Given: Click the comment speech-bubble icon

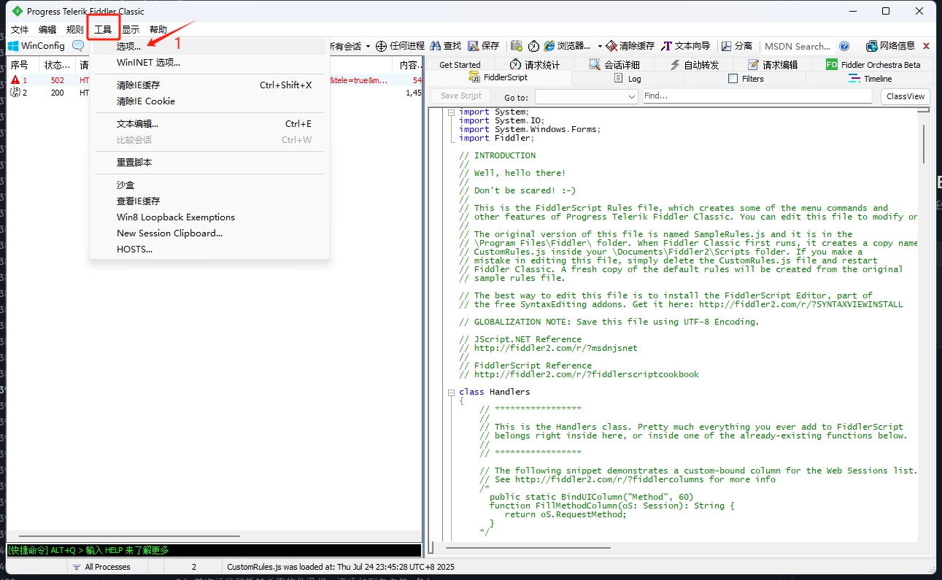Looking at the screenshot, I should 78,46.
